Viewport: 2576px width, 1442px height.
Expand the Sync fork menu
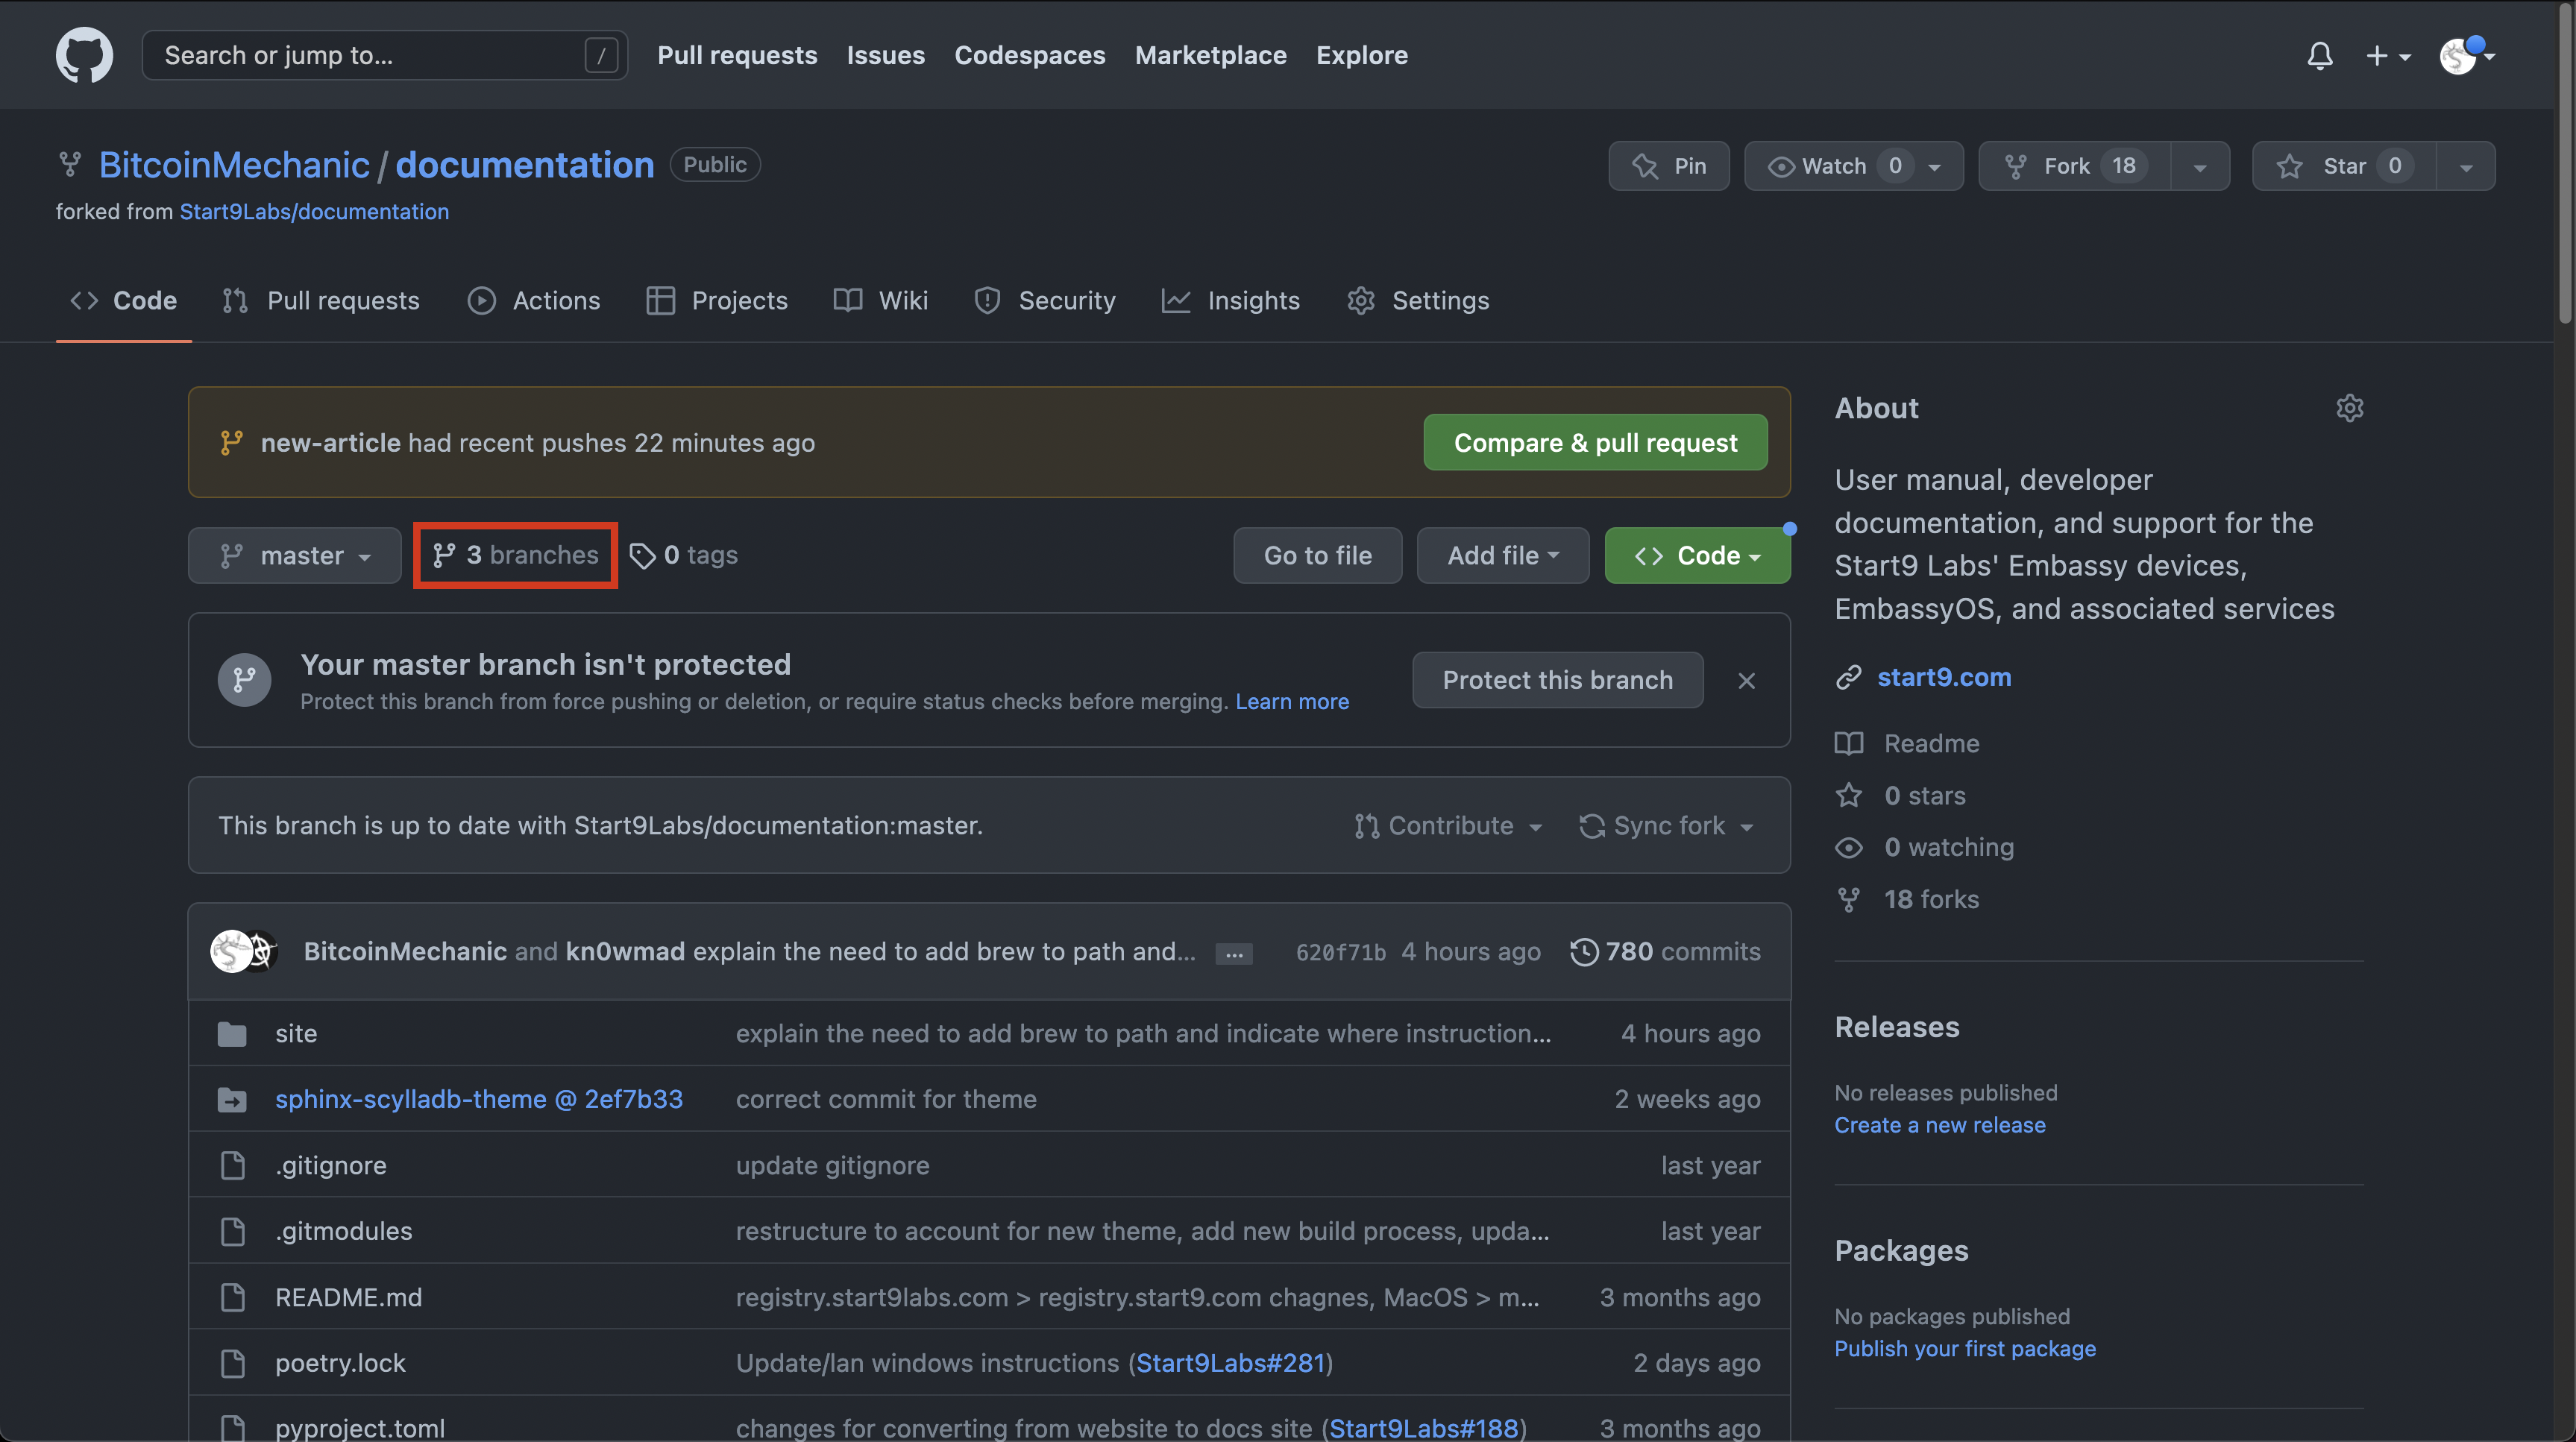point(1666,826)
